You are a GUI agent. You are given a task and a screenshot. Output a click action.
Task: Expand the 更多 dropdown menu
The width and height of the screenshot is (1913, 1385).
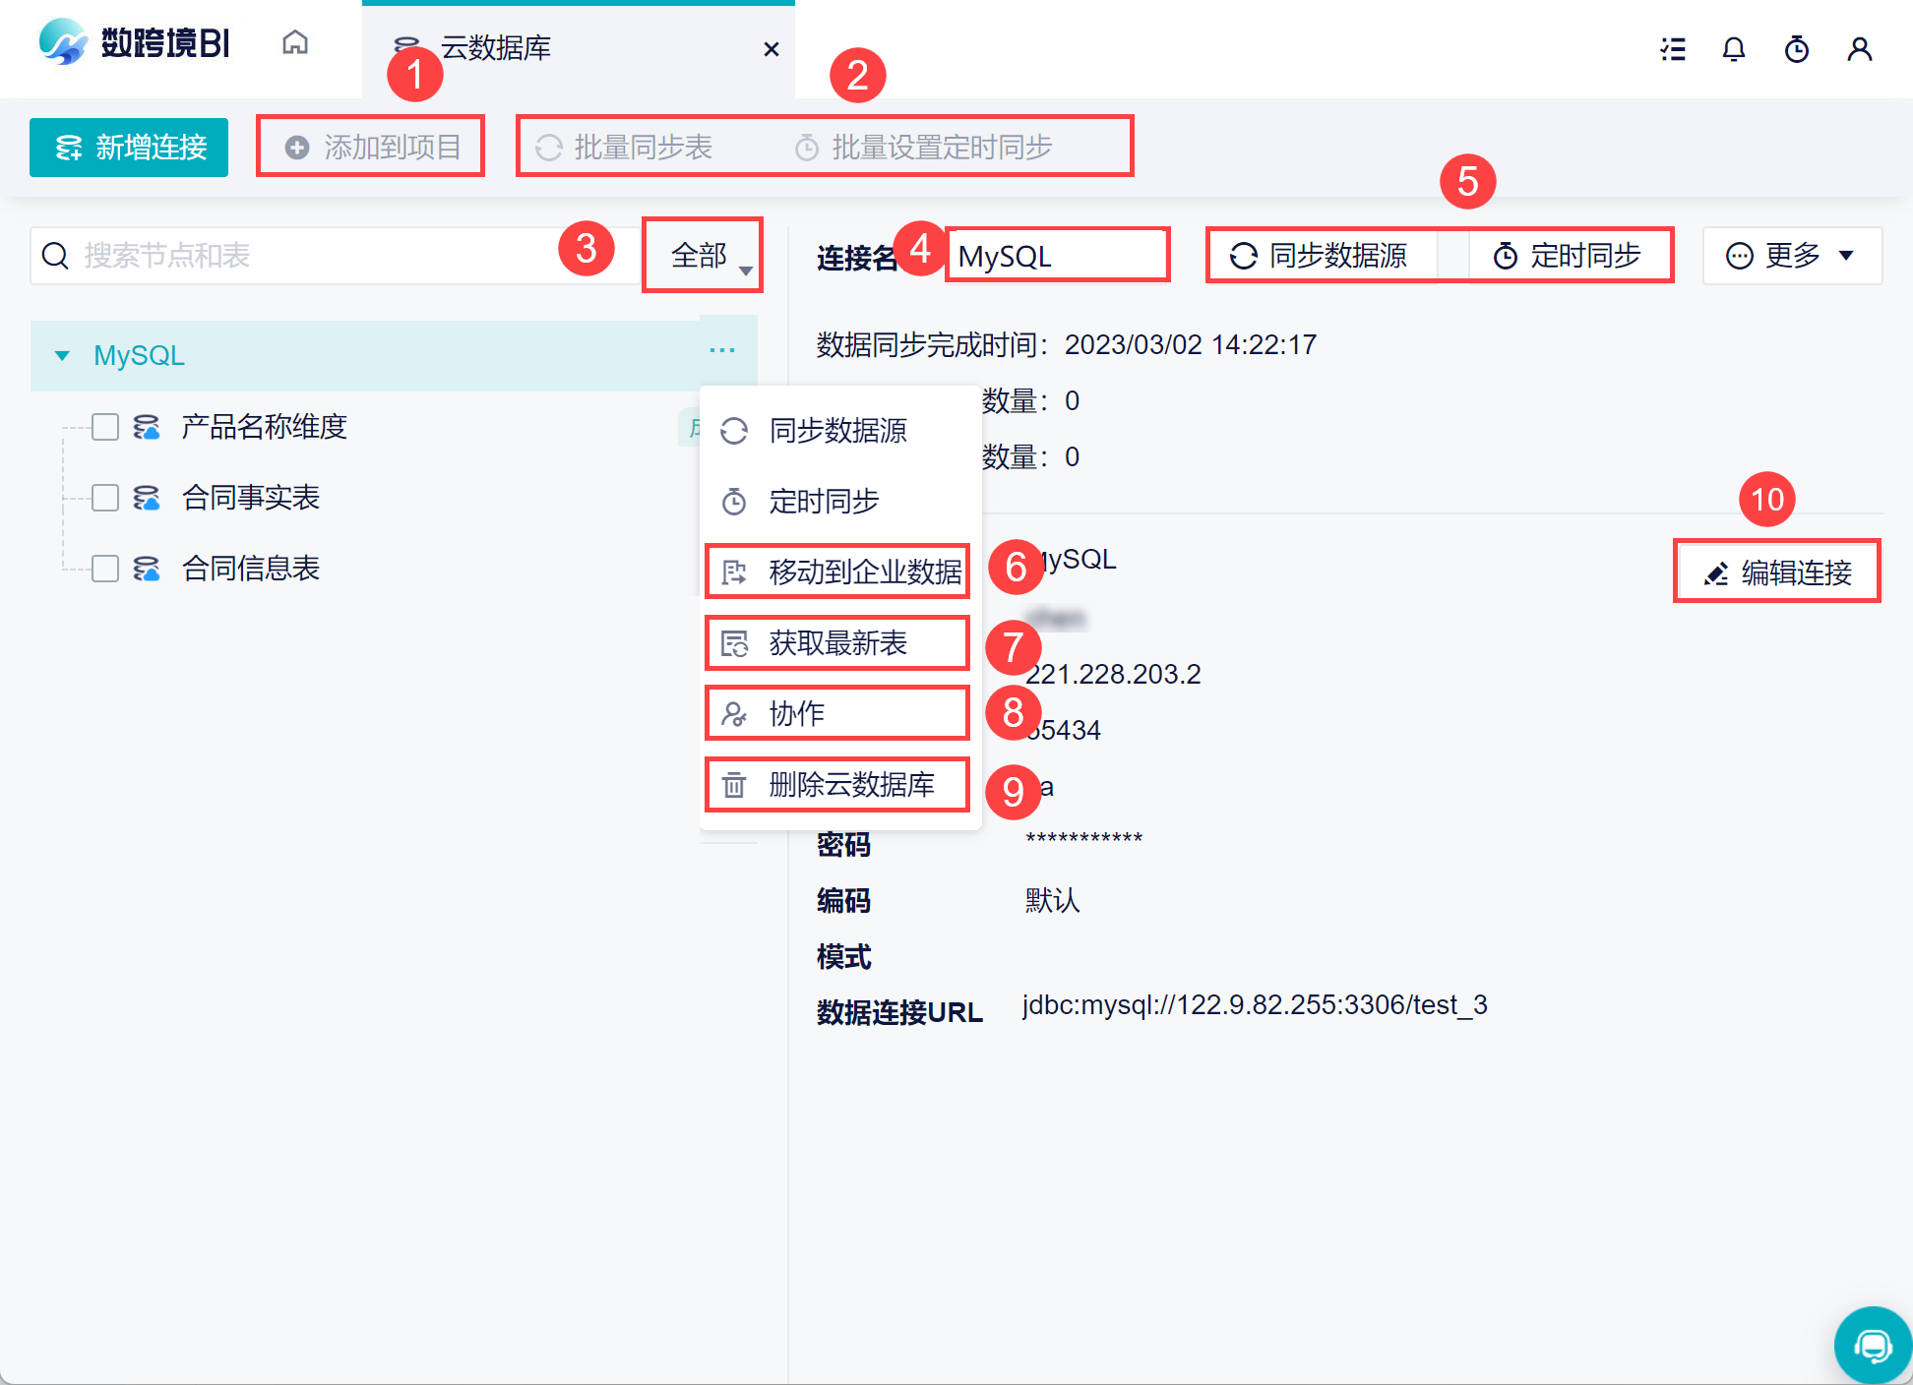1791,256
